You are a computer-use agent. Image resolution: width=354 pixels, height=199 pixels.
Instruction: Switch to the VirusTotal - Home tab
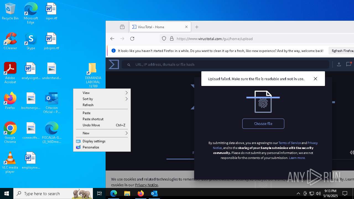coord(160,27)
